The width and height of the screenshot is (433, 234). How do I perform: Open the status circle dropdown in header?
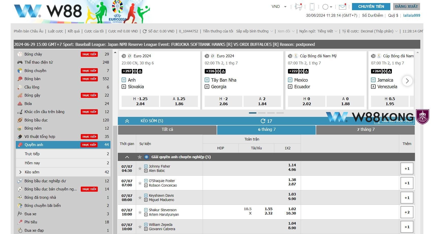327,7
